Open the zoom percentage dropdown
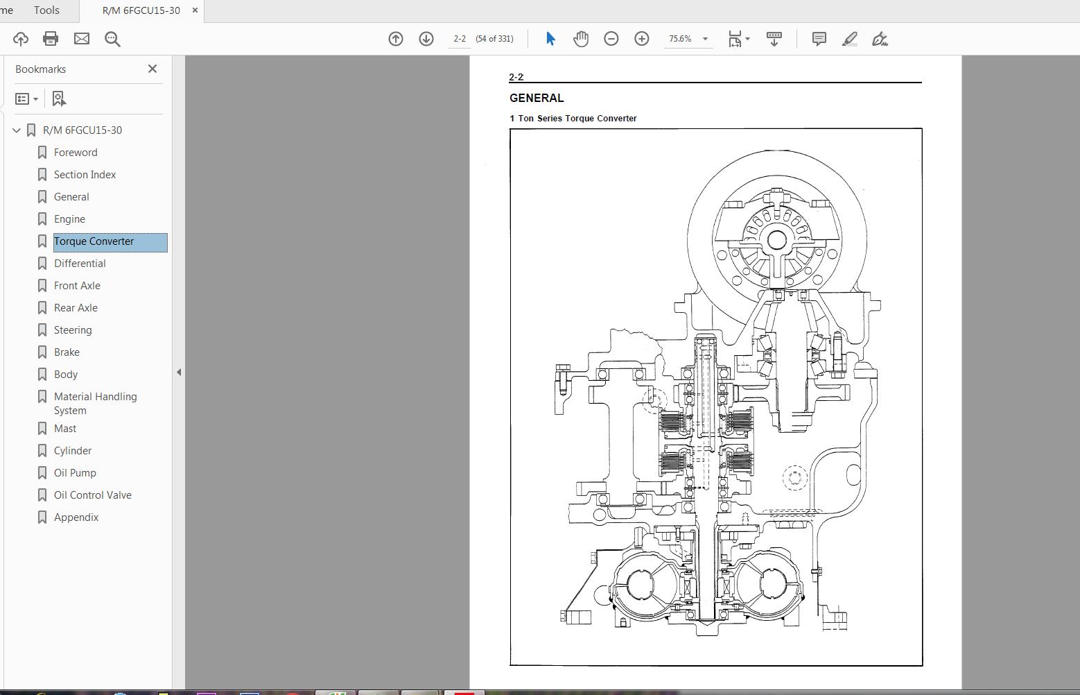This screenshot has height=695, width=1080. click(705, 39)
